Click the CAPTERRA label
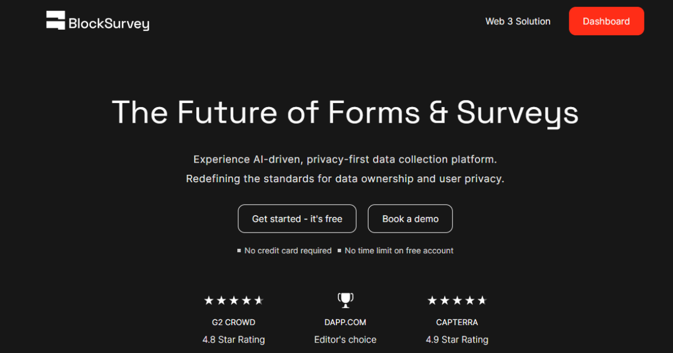The height and width of the screenshot is (353, 673). point(457,322)
